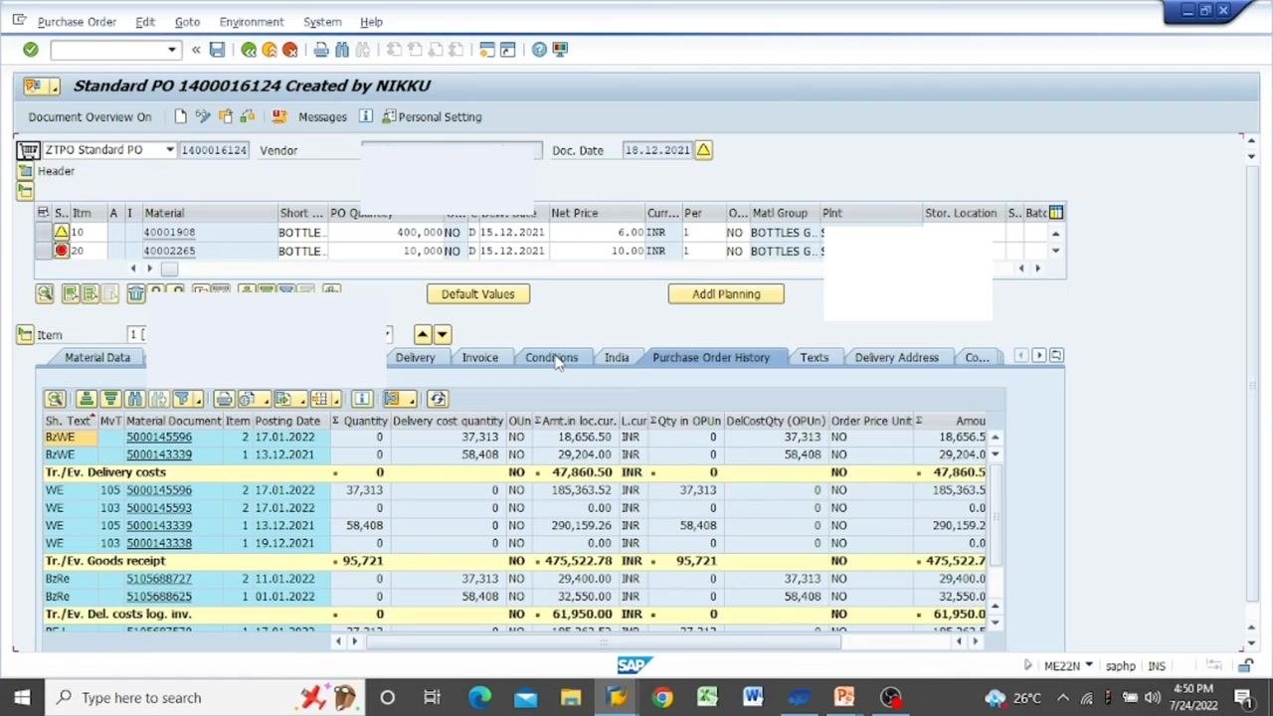The height and width of the screenshot is (716, 1273).
Task: Switch to the Delivery Address tab
Action: (896, 357)
